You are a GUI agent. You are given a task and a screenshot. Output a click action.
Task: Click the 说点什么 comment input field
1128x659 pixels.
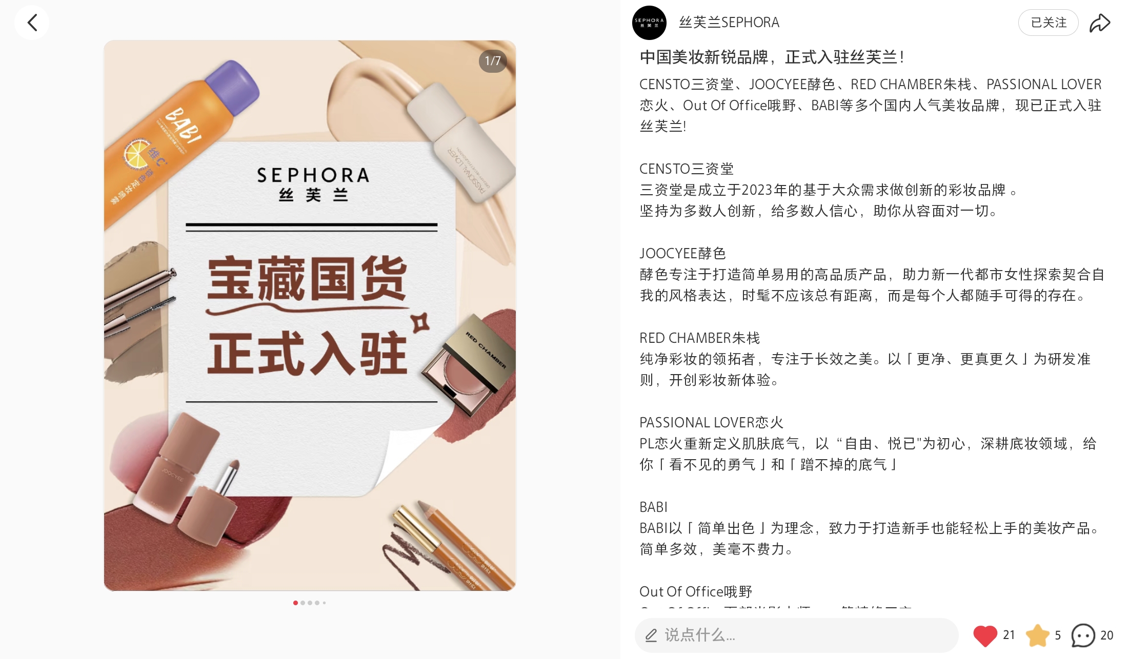[796, 635]
